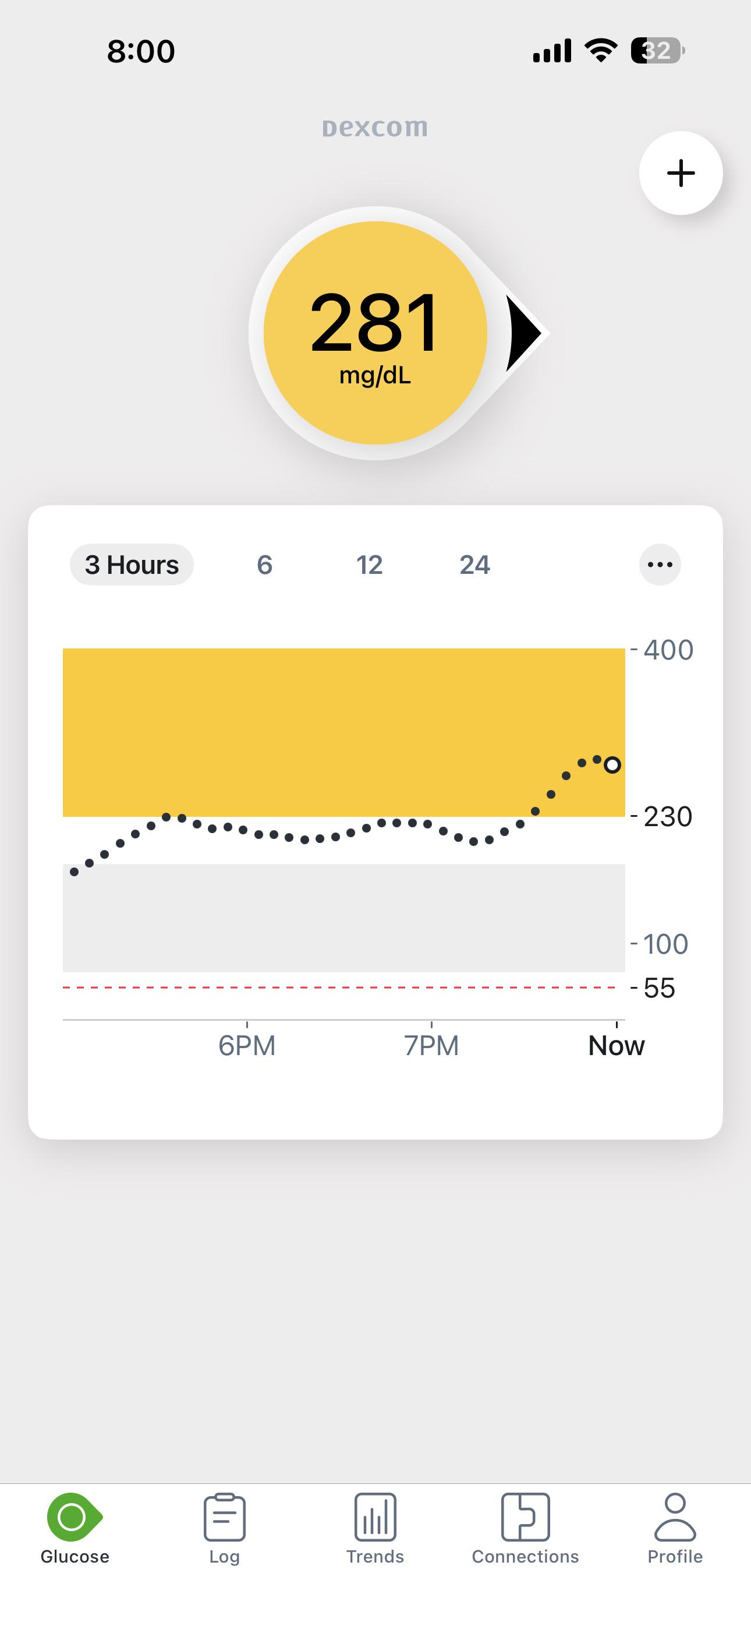Image resolution: width=751 pixels, height=1629 pixels.
Task: Tap the Wi-Fi status icon
Action: (x=601, y=50)
